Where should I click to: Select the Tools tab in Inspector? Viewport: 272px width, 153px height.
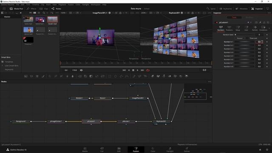[x=234, y=17]
